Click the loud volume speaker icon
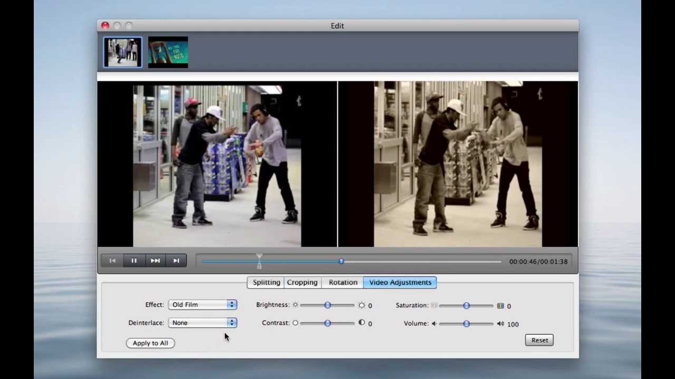Viewport: 675px width, 379px height. pyautogui.click(x=500, y=324)
